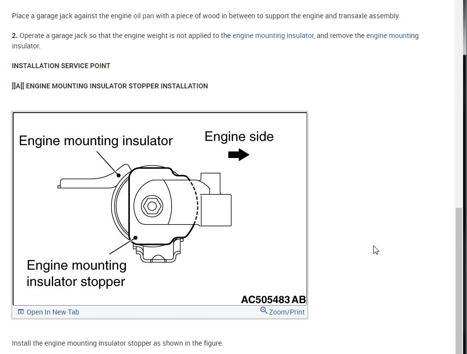Click the Zoom/Print text link
This screenshot has width=467, height=354.
pyautogui.click(x=287, y=312)
